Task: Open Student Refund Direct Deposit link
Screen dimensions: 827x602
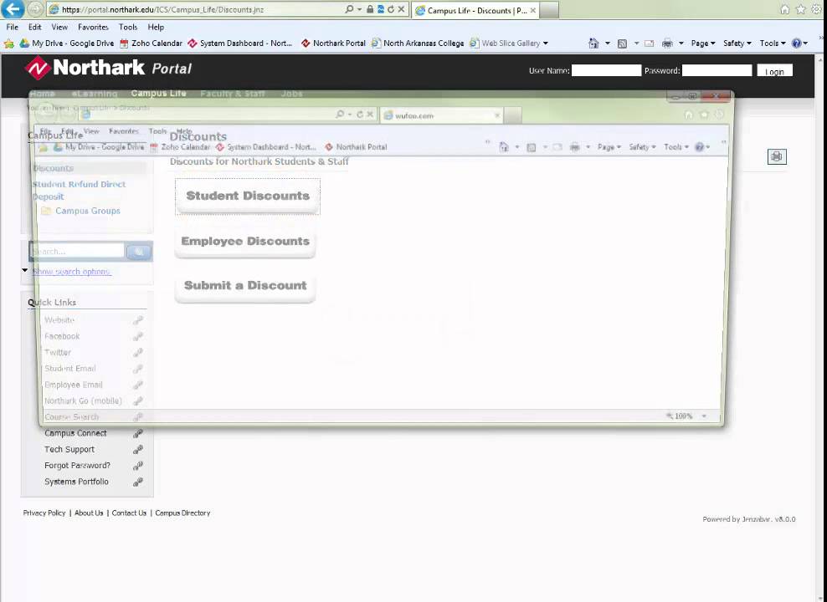Action: [x=80, y=190]
